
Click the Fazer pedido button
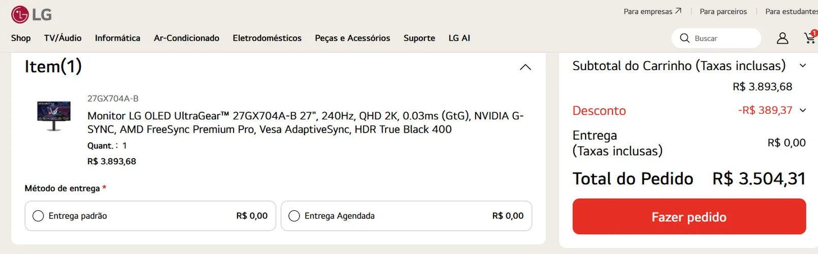pos(689,216)
